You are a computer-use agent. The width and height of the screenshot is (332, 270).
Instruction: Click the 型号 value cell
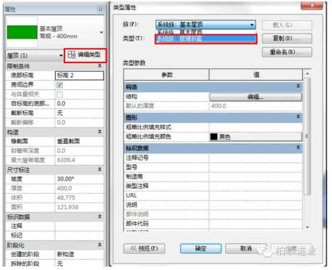coord(256,167)
